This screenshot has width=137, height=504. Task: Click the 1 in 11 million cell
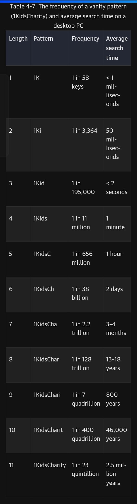click(x=81, y=223)
